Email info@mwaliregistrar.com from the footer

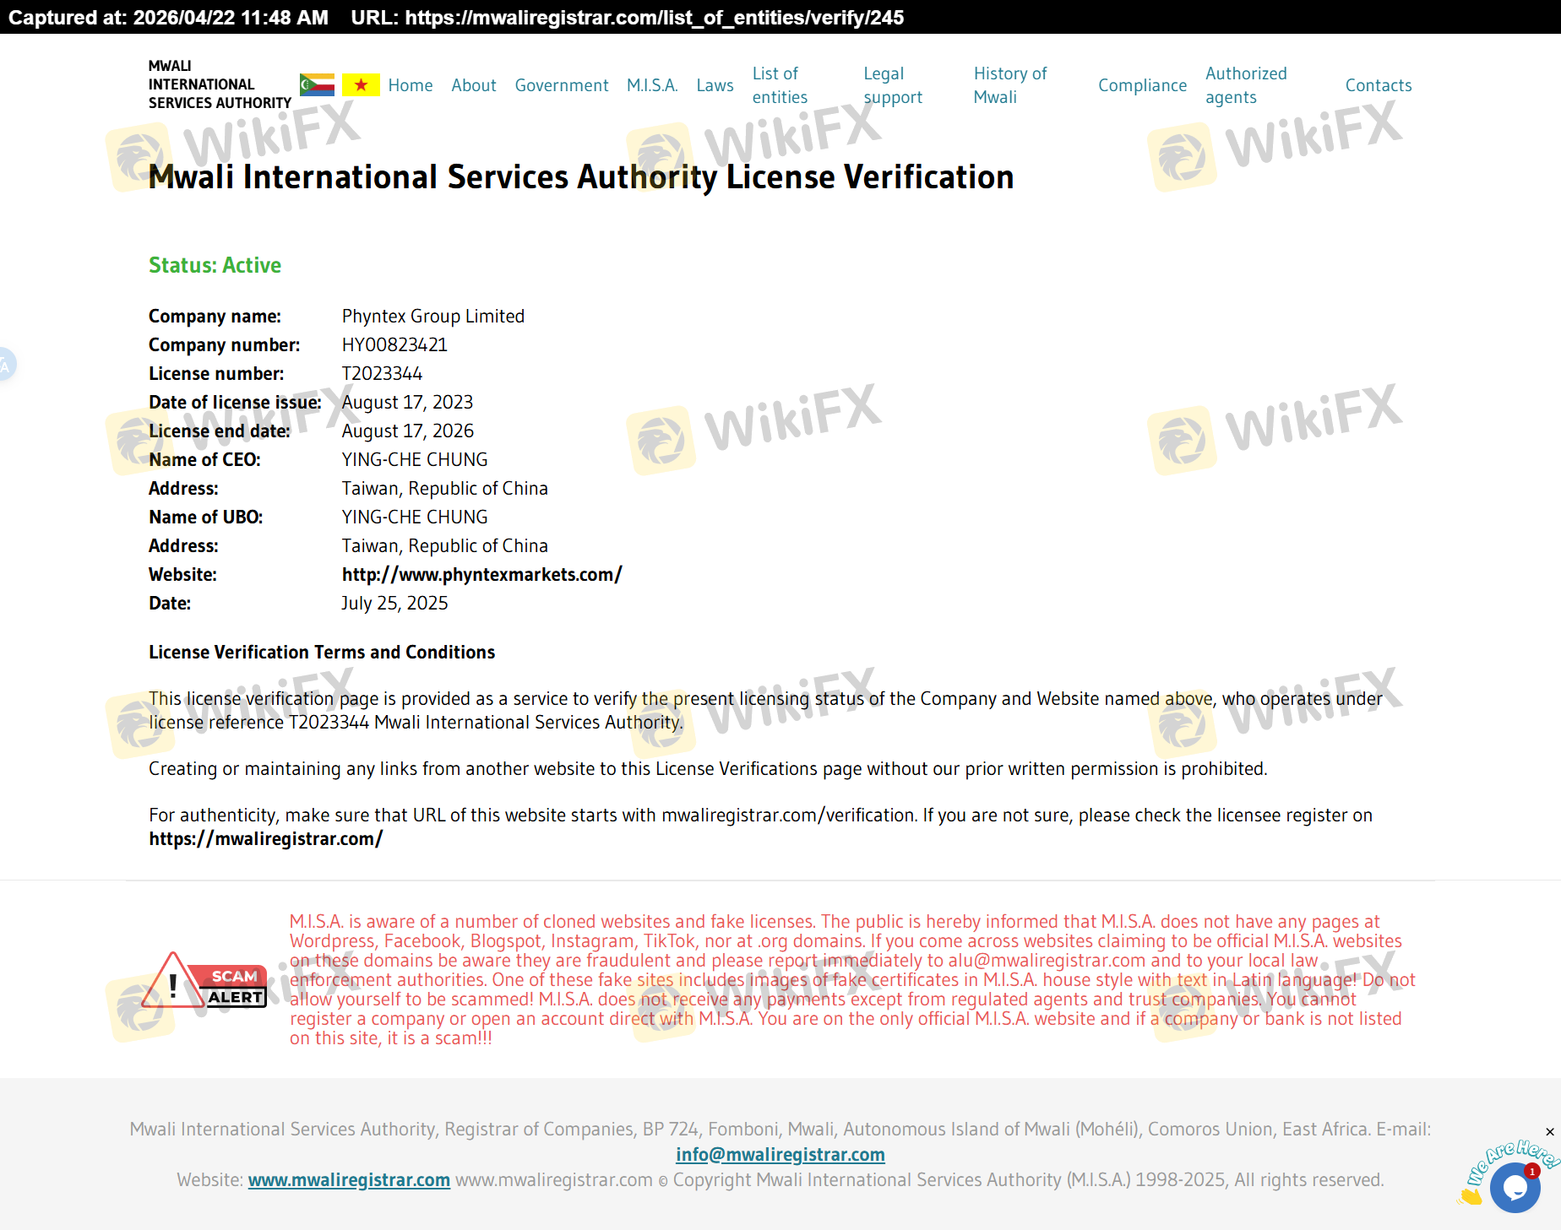pos(780,1155)
